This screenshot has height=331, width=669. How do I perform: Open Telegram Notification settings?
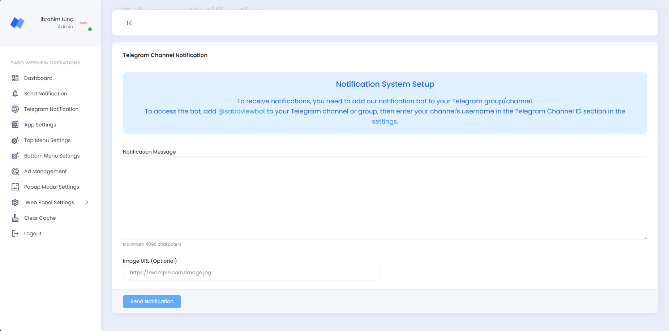coord(51,109)
